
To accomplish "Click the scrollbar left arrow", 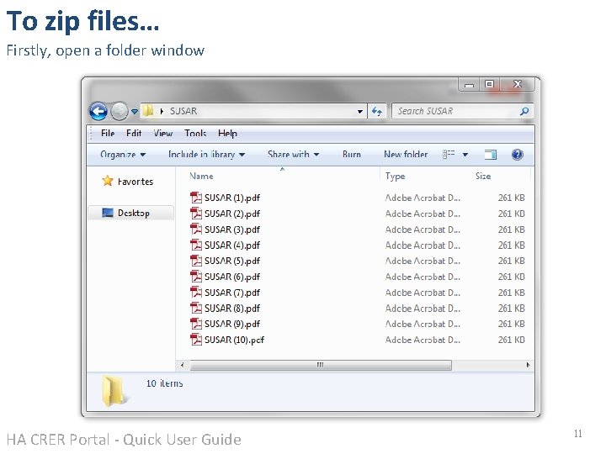I will 183,365.
